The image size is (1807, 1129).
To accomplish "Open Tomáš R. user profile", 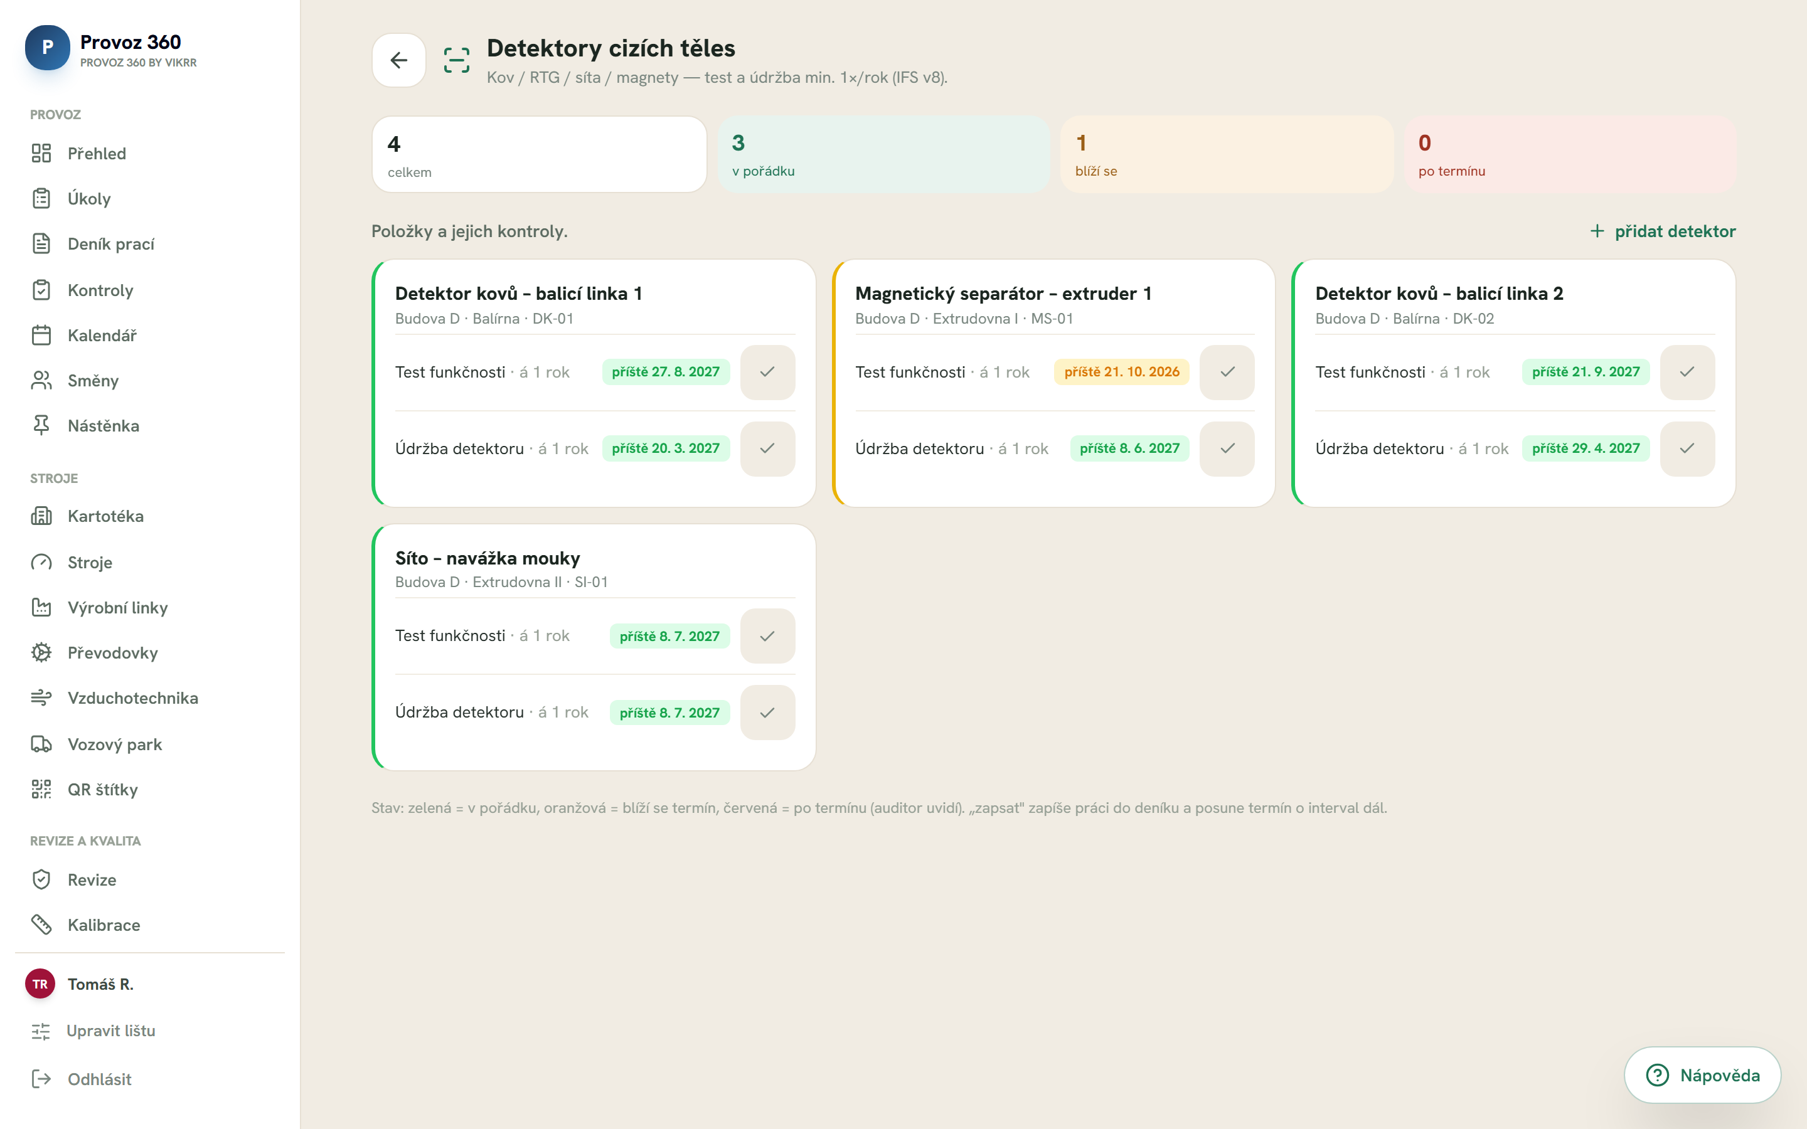I will click(x=80, y=984).
